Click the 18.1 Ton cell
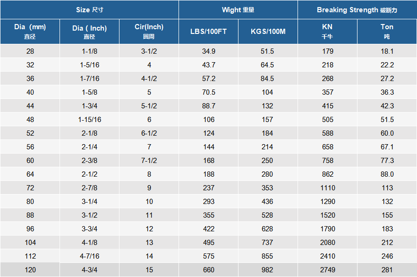Screen dimensions: 417x277 (387, 51)
